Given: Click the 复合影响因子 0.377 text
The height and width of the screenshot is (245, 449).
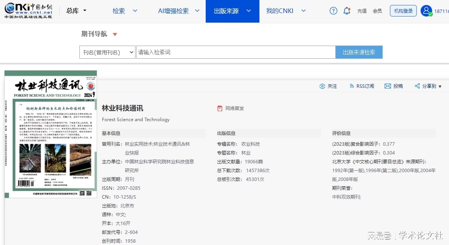Looking at the screenshot, I should point(363,144).
